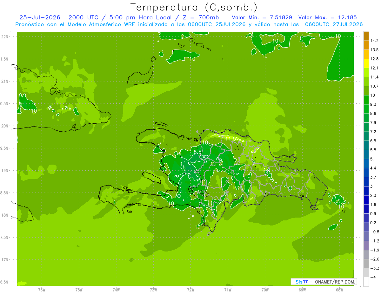The width and height of the screenshot is (381, 294).
Task: Click the "11.4" colorbar label
Action: click(374, 77)
